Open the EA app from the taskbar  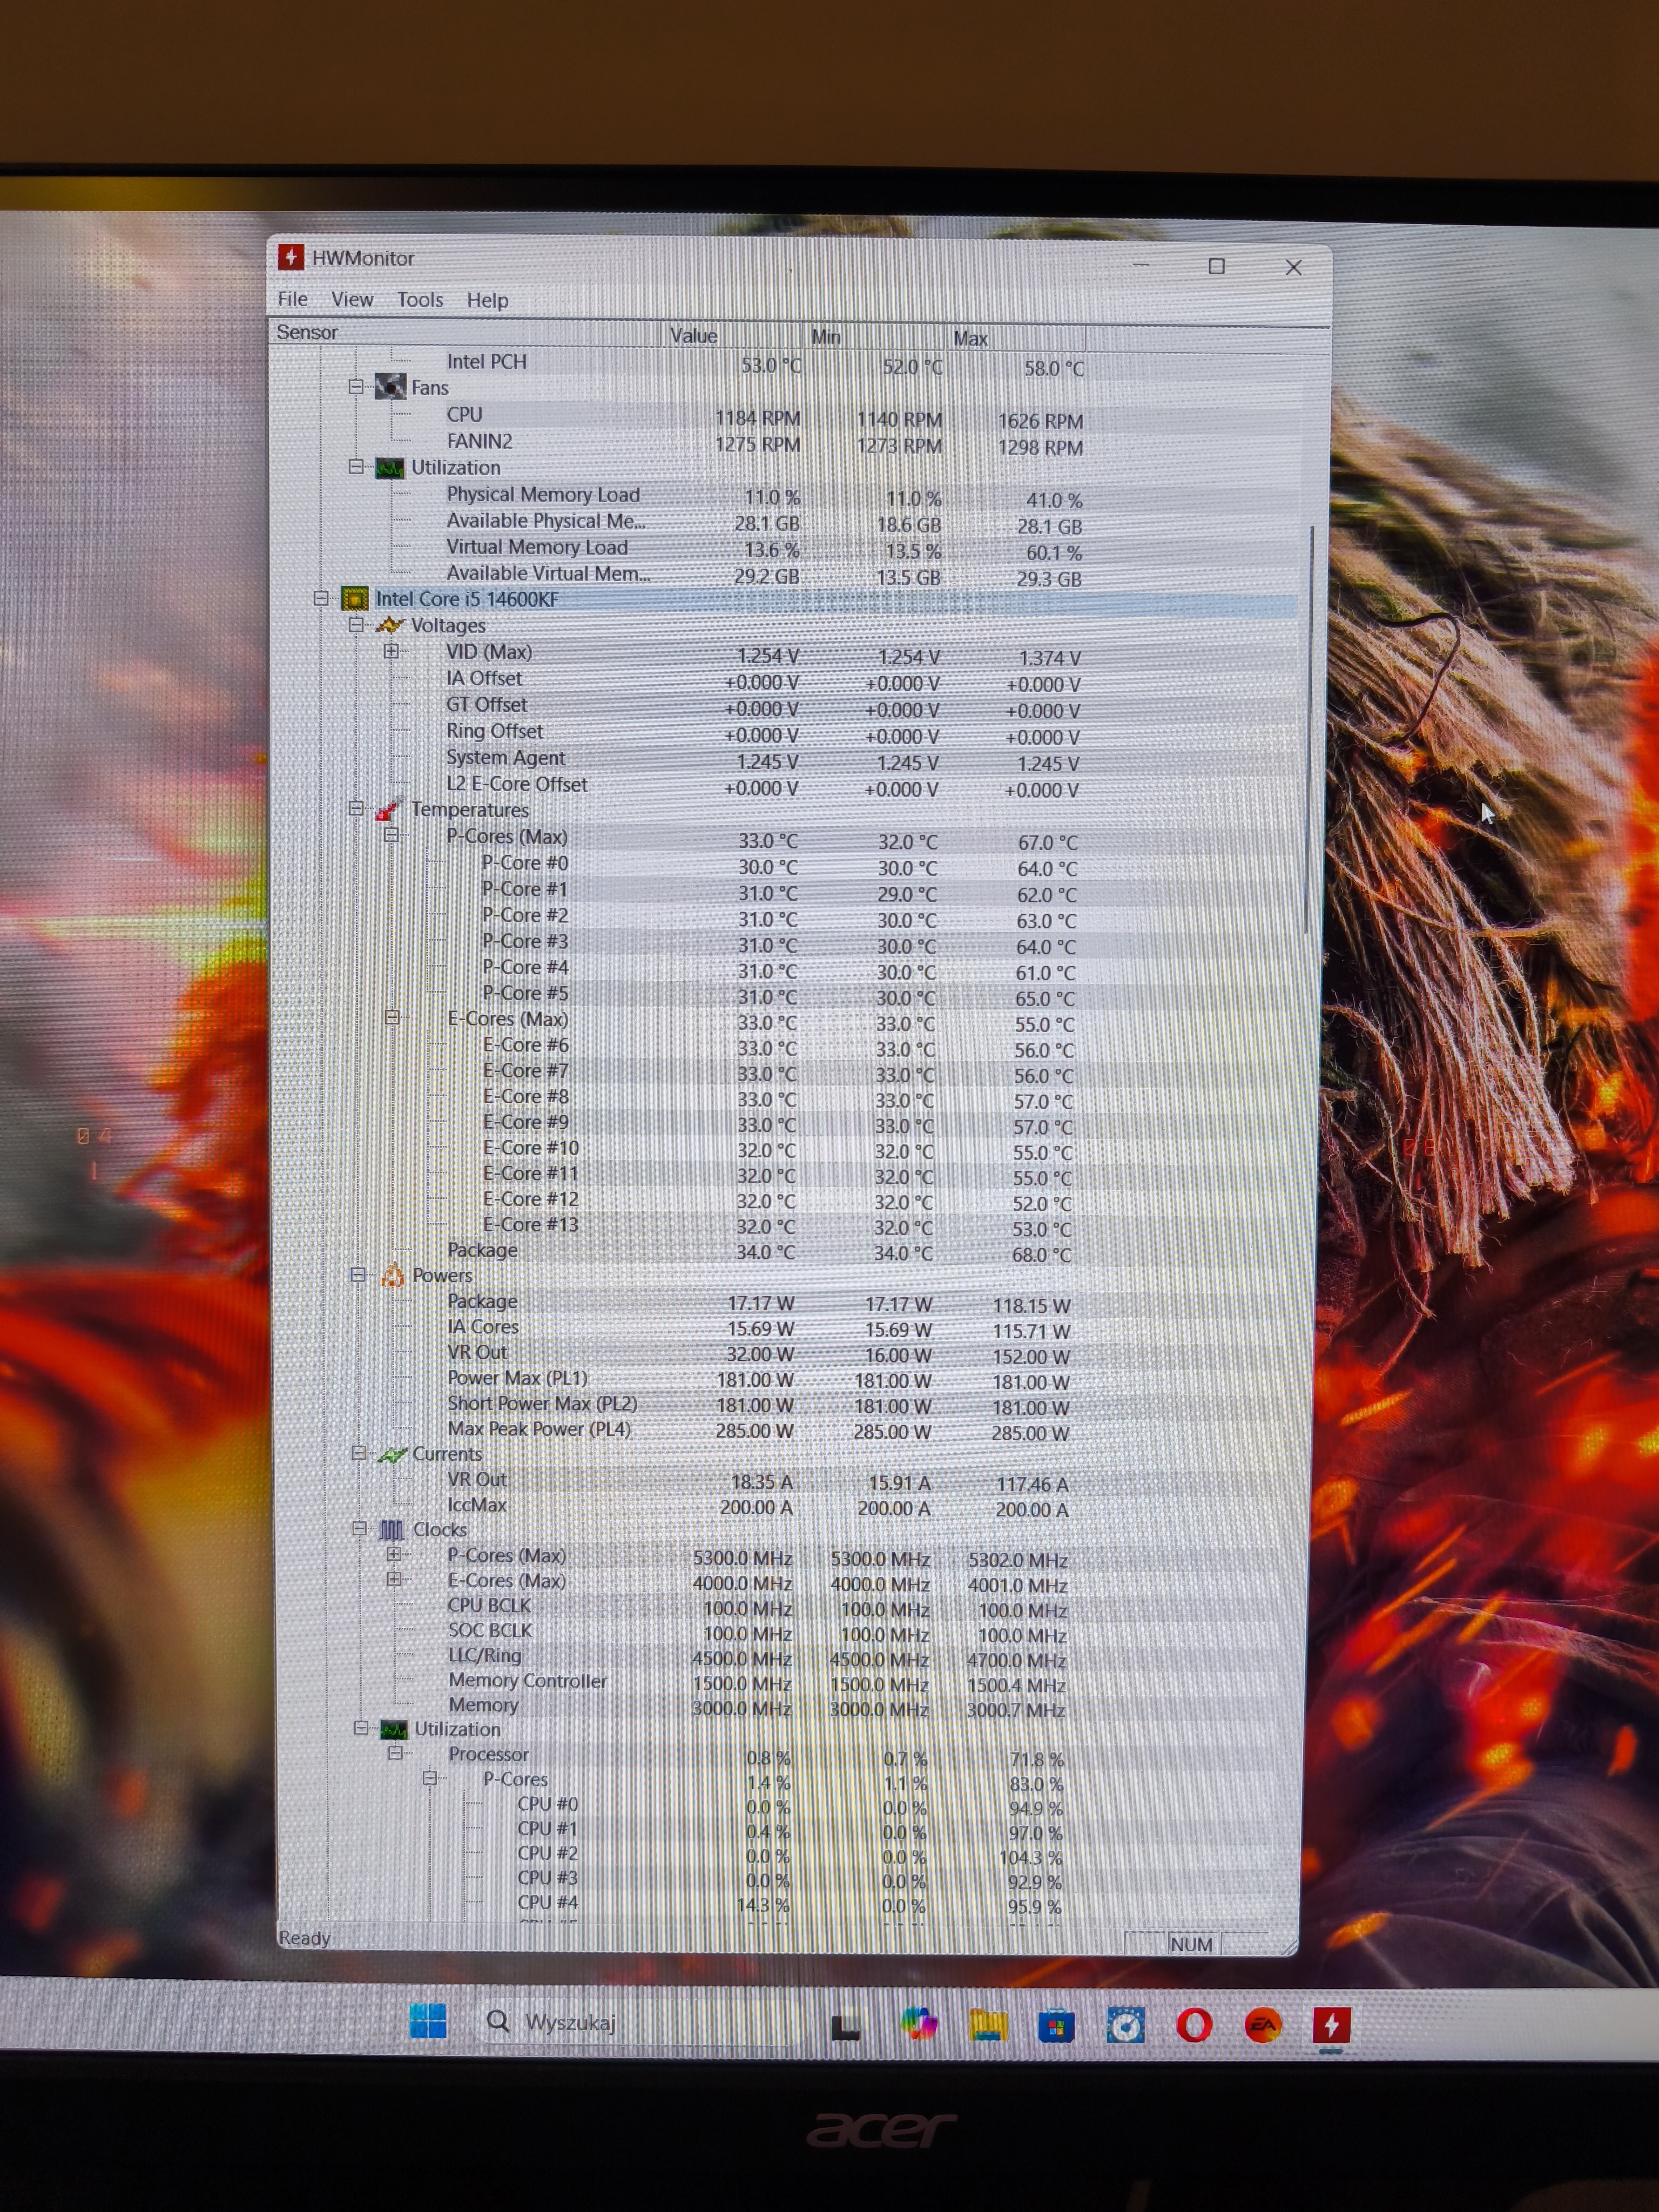coord(1263,2025)
